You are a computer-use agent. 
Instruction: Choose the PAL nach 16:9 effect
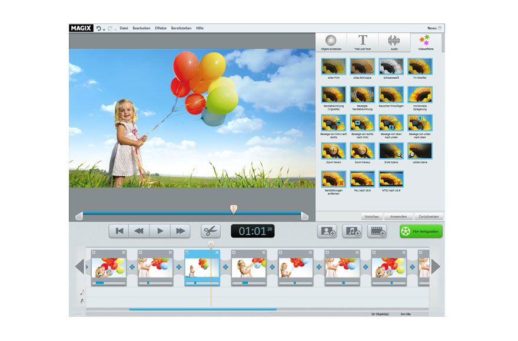[363, 179]
